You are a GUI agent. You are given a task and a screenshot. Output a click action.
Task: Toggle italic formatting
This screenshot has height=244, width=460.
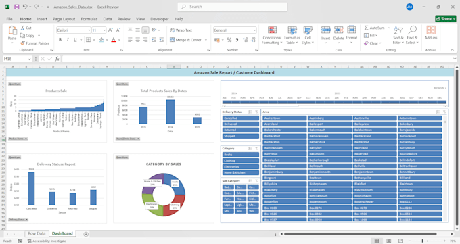[68, 40]
